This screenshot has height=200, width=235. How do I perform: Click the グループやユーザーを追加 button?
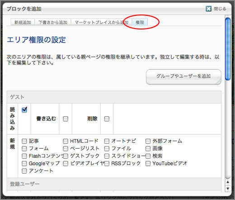coord(183,77)
